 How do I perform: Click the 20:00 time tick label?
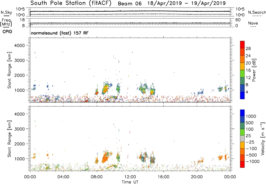197,177
